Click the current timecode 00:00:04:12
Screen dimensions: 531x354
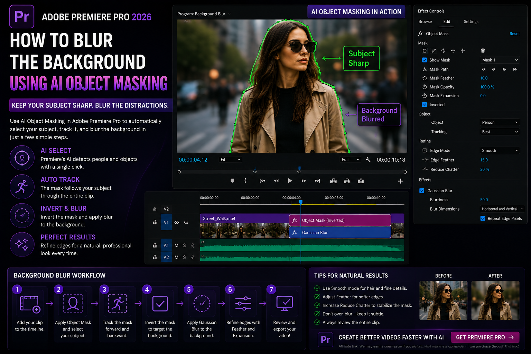(x=193, y=160)
